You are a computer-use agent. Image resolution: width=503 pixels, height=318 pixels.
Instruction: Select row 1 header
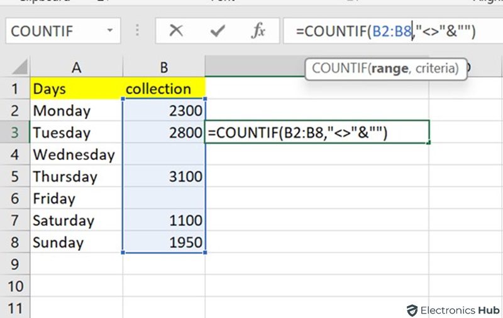14,89
